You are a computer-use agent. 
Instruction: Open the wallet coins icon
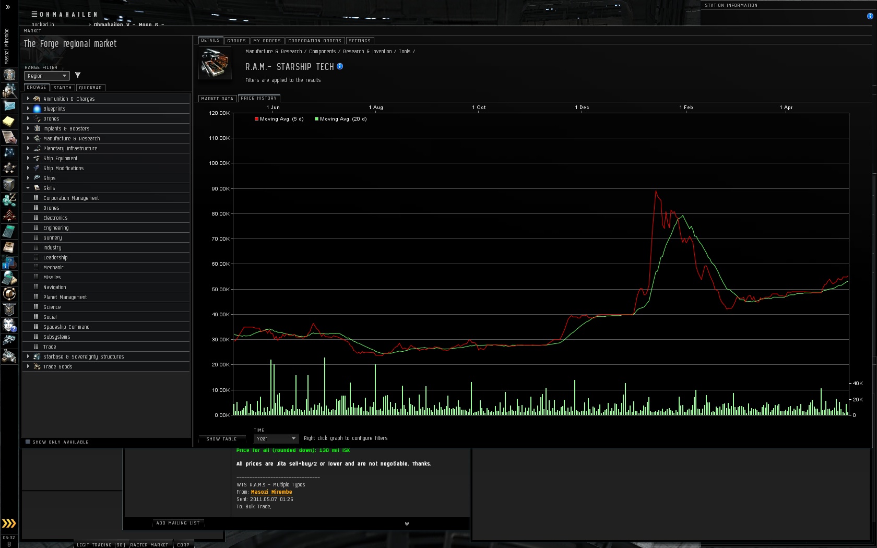click(x=9, y=199)
